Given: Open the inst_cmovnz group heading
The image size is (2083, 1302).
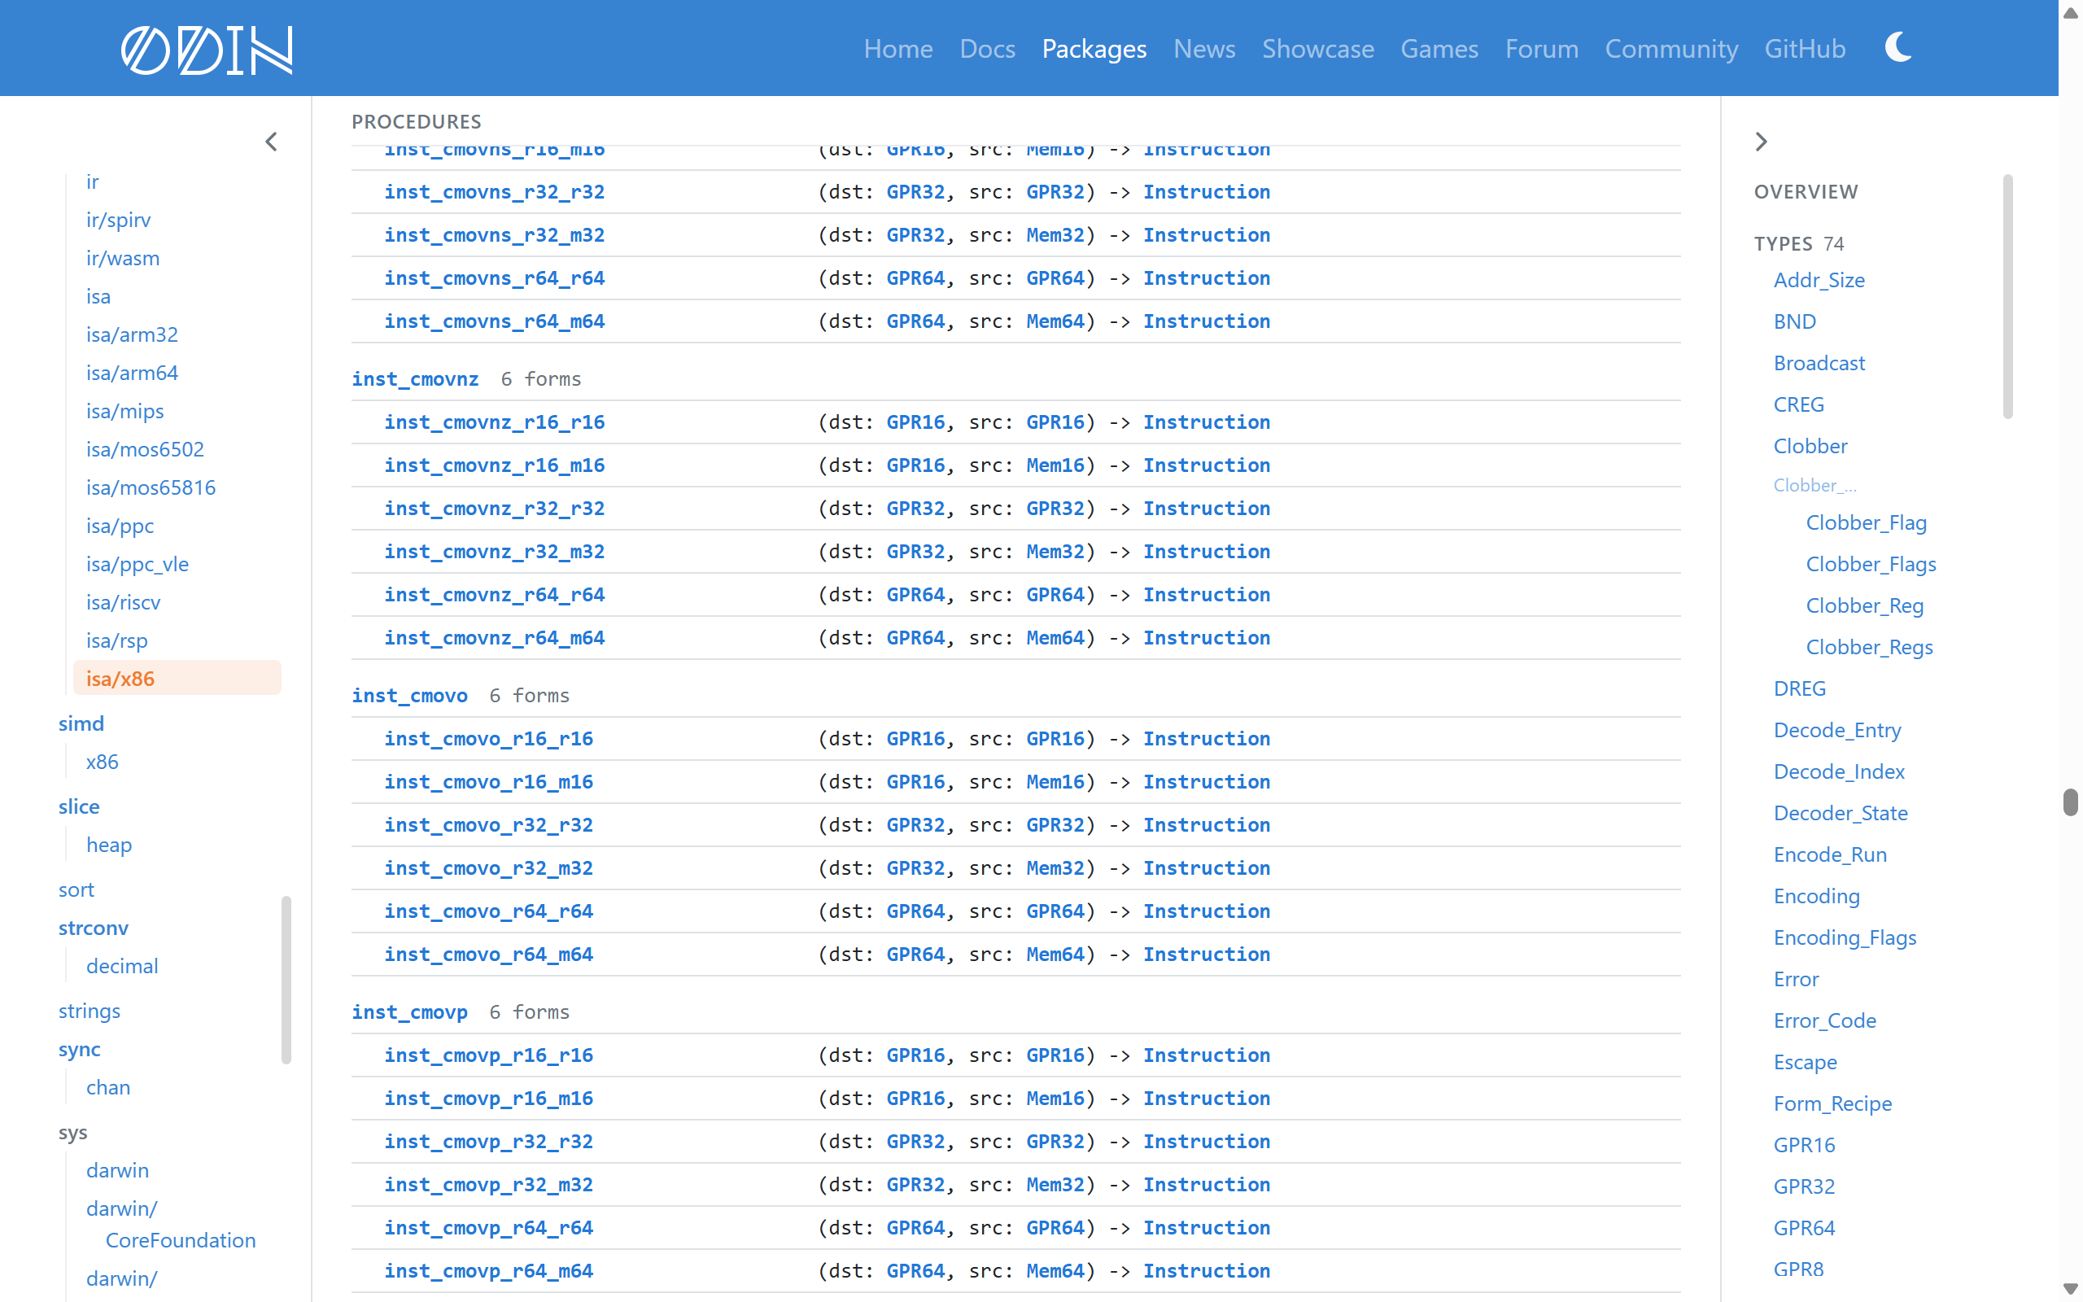Looking at the screenshot, I should pyautogui.click(x=415, y=378).
